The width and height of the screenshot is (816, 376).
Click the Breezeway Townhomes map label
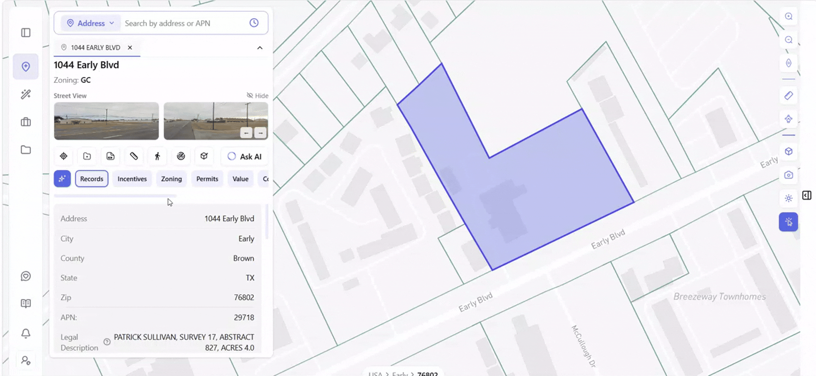719,297
